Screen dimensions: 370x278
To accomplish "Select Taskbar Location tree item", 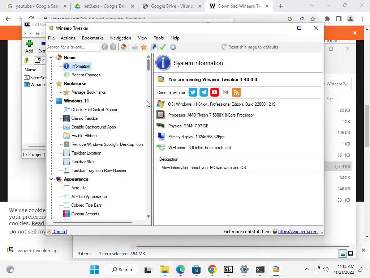I will click(x=86, y=153).
